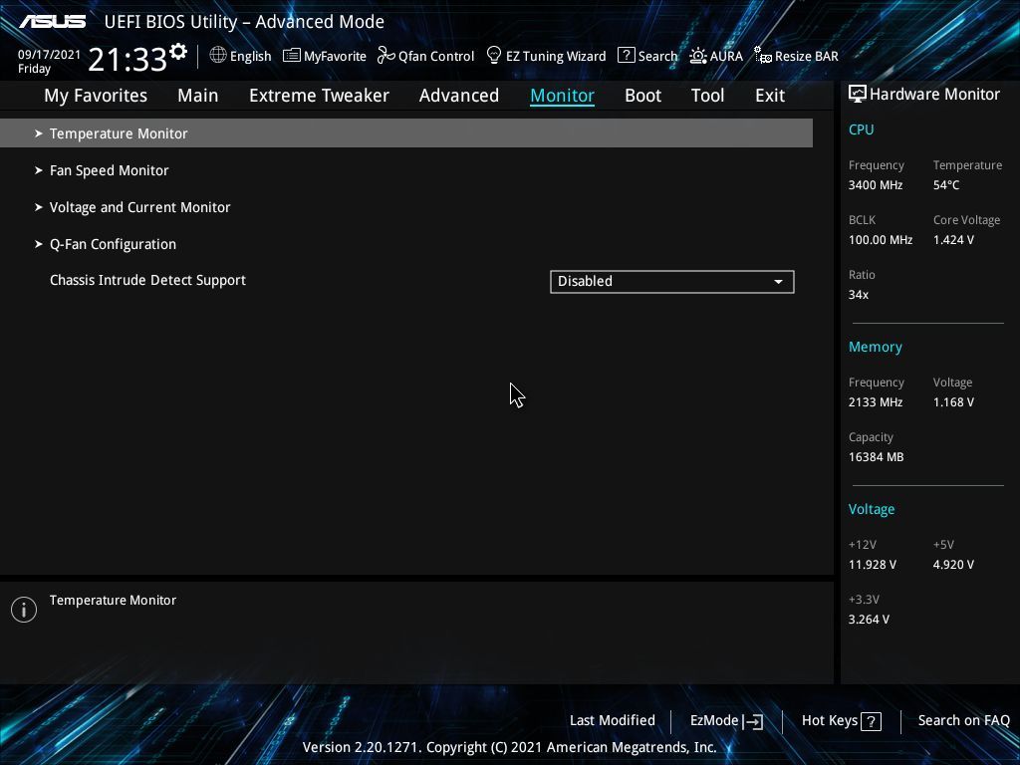The width and height of the screenshot is (1020, 765).
Task: Expand the Q-Fan Configuration arrow
Action: 39,245
